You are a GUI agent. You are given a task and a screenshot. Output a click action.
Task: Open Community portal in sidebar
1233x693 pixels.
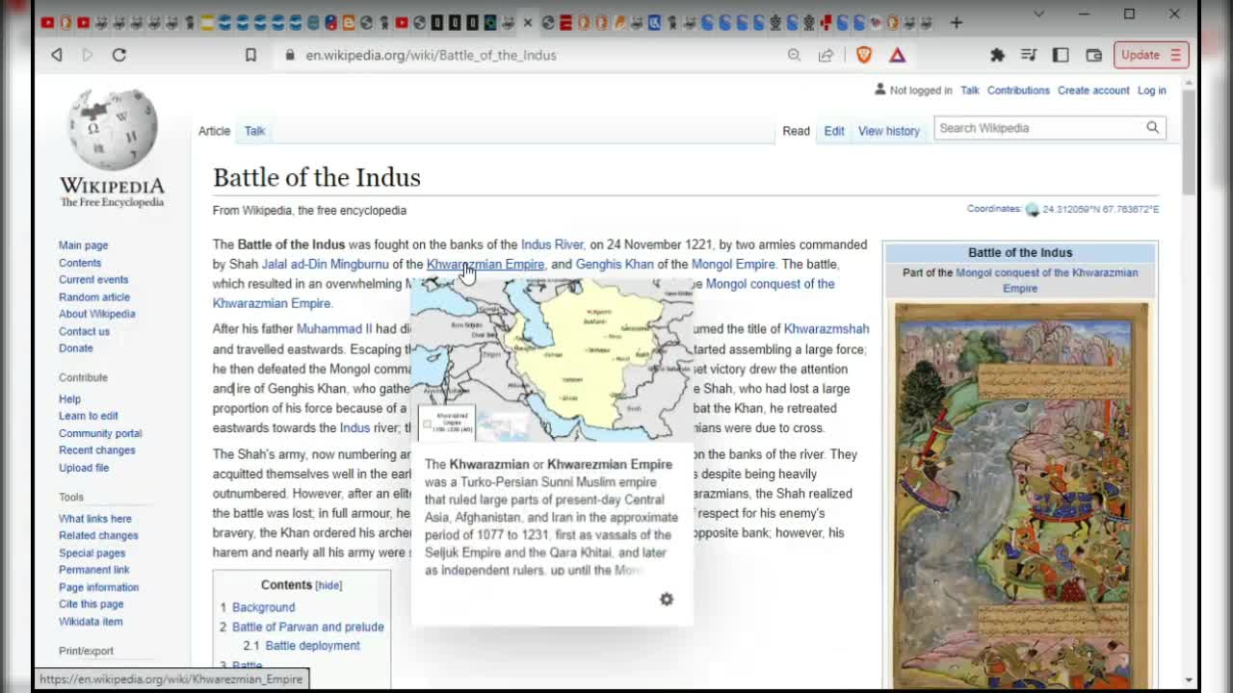pyautogui.click(x=100, y=434)
